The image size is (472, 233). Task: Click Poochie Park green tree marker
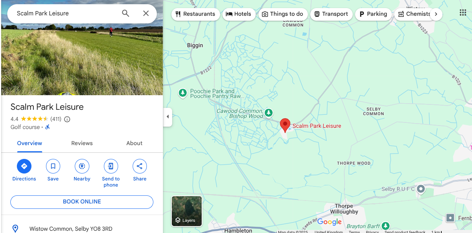coord(183,93)
